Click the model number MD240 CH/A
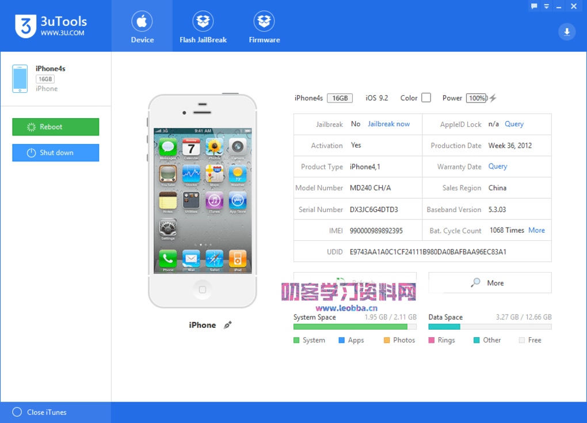Image resolution: width=587 pixels, height=423 pixels. (x=370, y=188)
